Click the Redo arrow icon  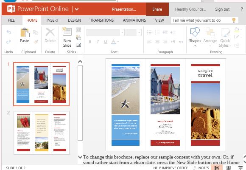pyautogui.click(x=8, y=42)
